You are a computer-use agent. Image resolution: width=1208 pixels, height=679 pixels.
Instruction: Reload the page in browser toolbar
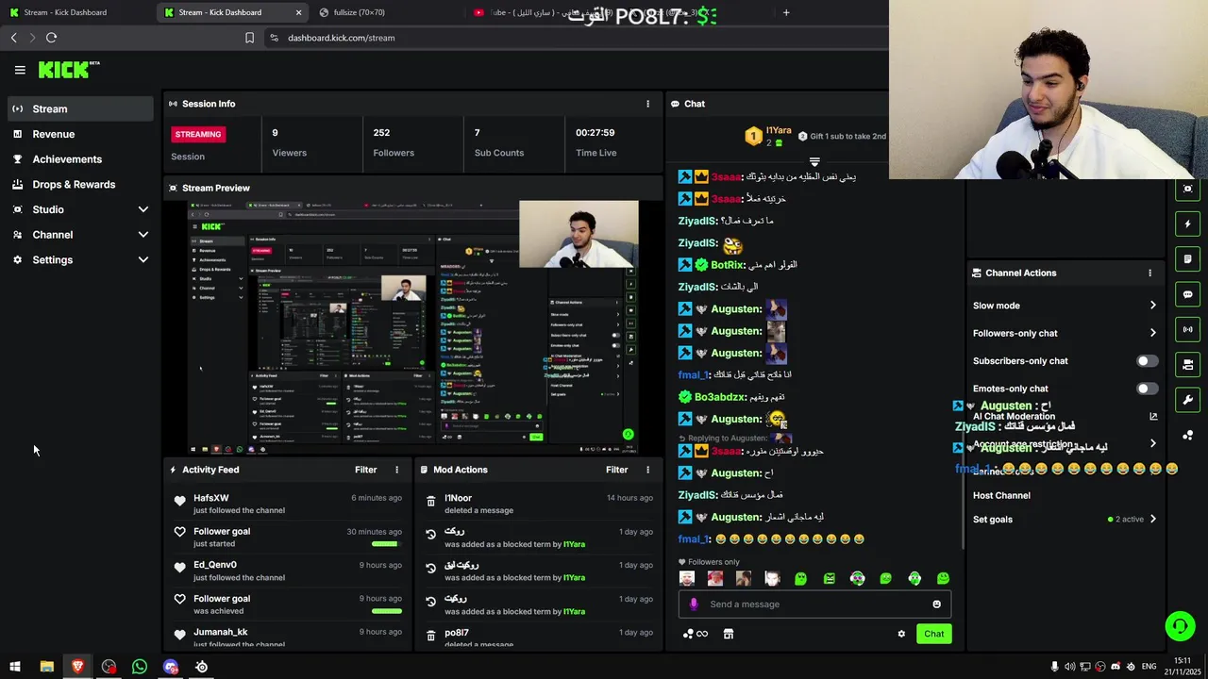coord(51,38)
